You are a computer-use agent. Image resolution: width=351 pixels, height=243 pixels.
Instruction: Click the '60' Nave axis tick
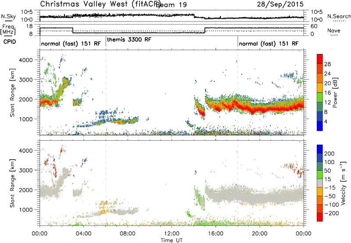[314, 26]
